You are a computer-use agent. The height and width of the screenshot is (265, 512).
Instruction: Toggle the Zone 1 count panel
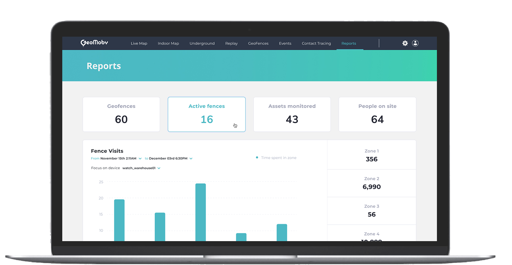[x=371, y=155]
